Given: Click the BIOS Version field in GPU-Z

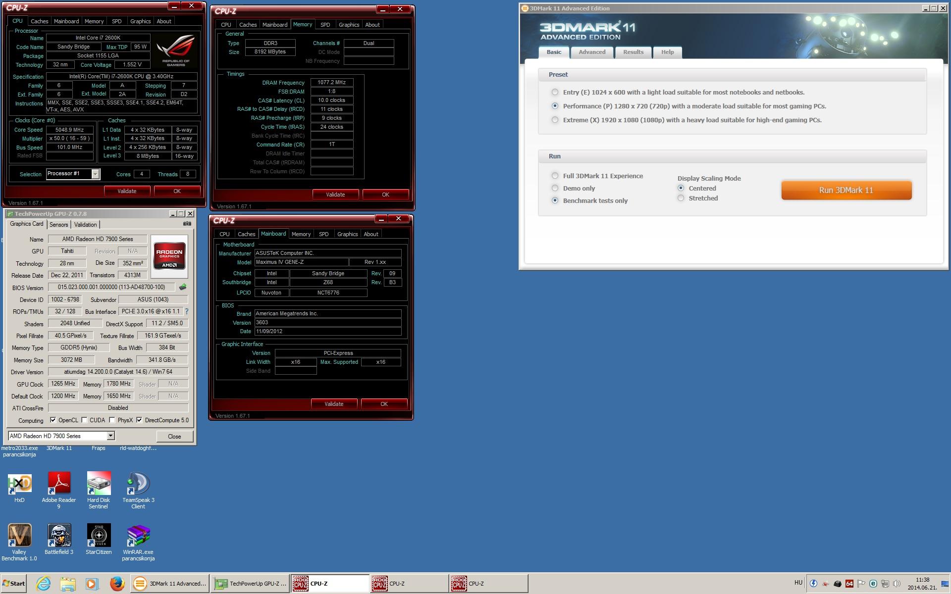Looking at the screenshot, I should pos(111,287).
